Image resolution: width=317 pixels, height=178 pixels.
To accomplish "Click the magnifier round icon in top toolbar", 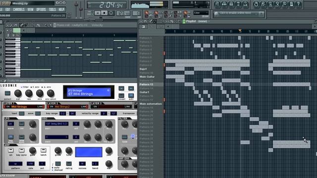I will click(x=284, y=4).
